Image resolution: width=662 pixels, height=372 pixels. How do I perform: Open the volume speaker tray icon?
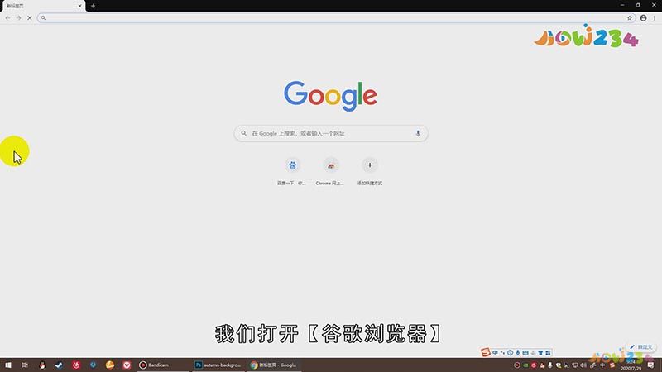click(583, 365)
